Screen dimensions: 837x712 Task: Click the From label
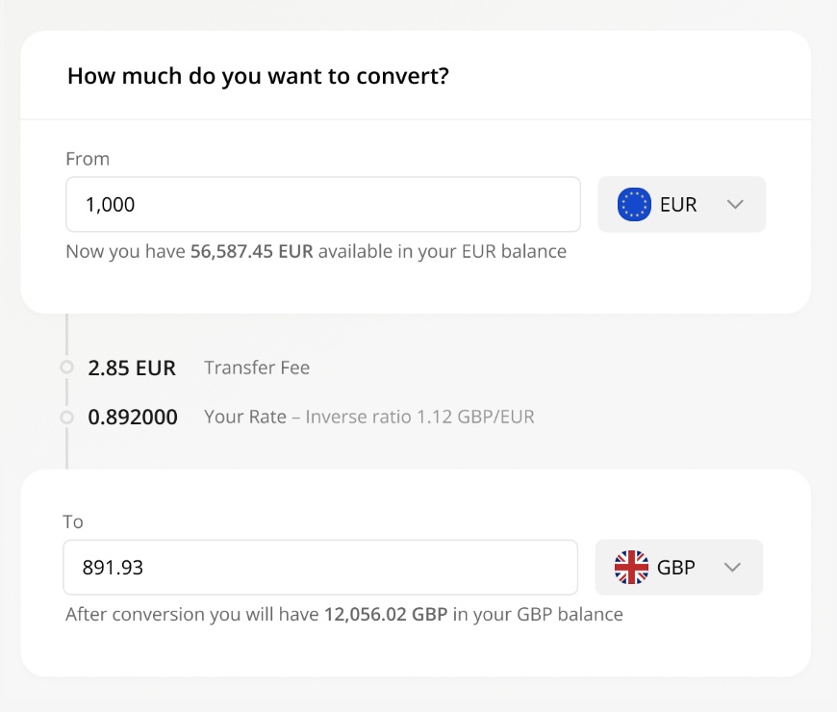pyautogui.click(x=88, y=159)
